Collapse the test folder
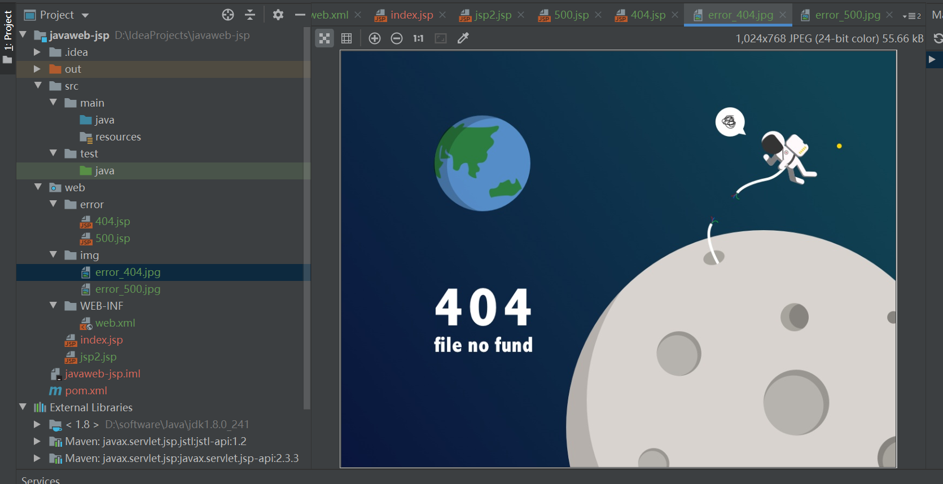This screenshot has width=943, height=484. coord(53,153)
